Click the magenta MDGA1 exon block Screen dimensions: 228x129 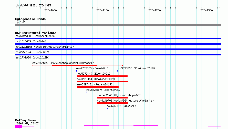tap(18, 126)
